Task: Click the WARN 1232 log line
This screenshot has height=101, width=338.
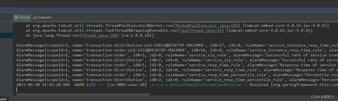Action: tap(177, 85)
